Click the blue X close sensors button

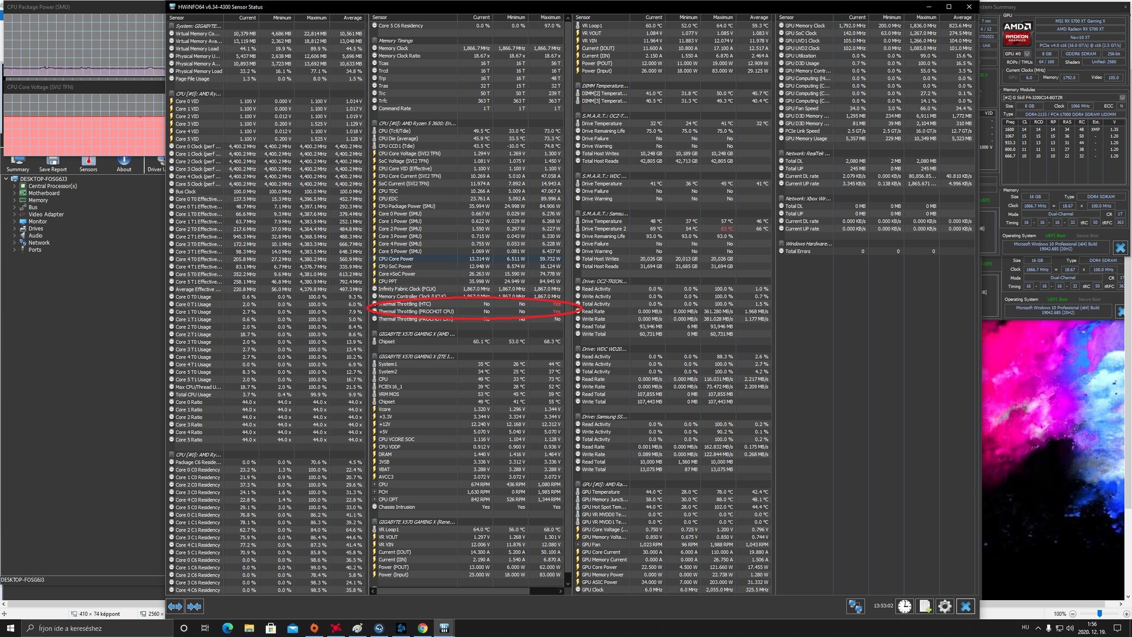click(x=965, y=606)
